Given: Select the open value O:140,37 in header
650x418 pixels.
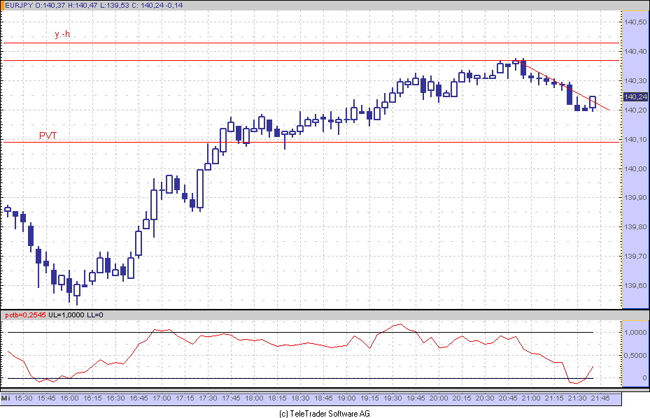Looking at the screenshot, I should tap(51, 6).
